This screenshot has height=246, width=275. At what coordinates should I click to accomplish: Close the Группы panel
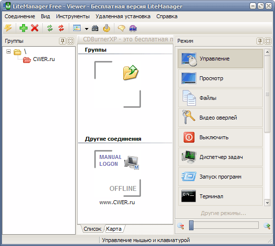[x=70, y=41]
